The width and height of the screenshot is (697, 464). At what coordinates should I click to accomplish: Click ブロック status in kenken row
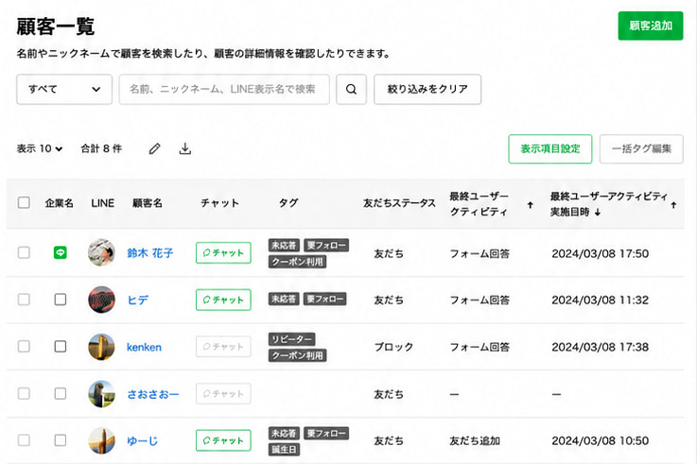393,347
